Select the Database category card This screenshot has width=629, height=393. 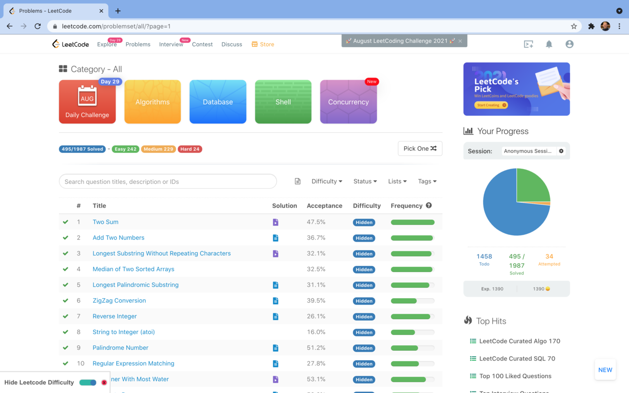218,102
